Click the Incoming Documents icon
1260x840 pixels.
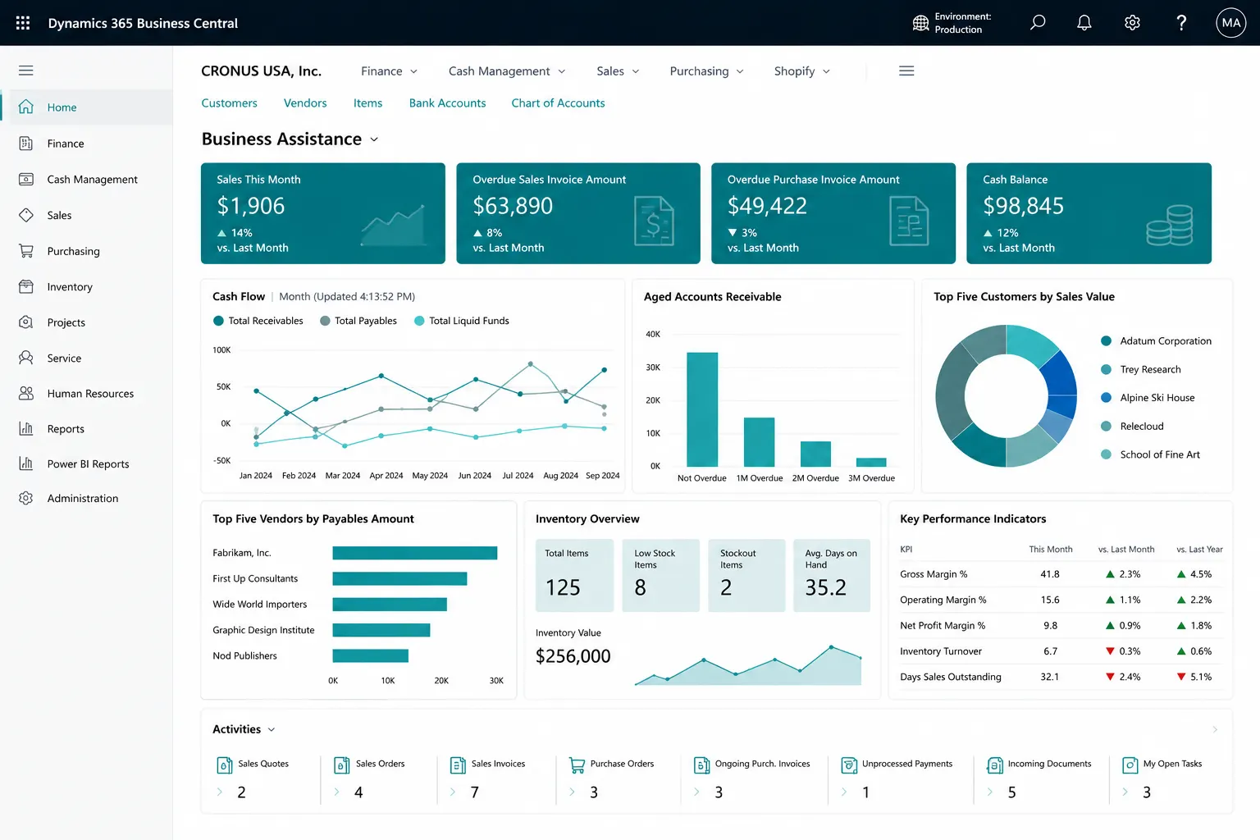click(x=994, y=765)
